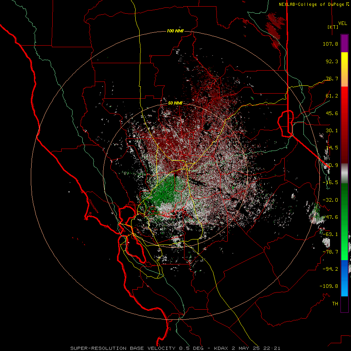351x351 pixels.
Task: Click the 61.2 velocity scale value
Action: click(332, 96)
